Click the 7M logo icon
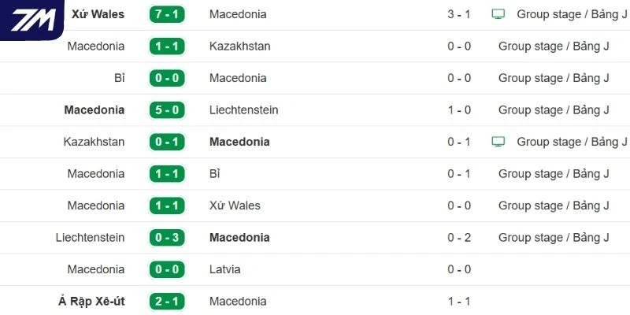This screenshot has height=315, width=630. click(x=33, y=20)
